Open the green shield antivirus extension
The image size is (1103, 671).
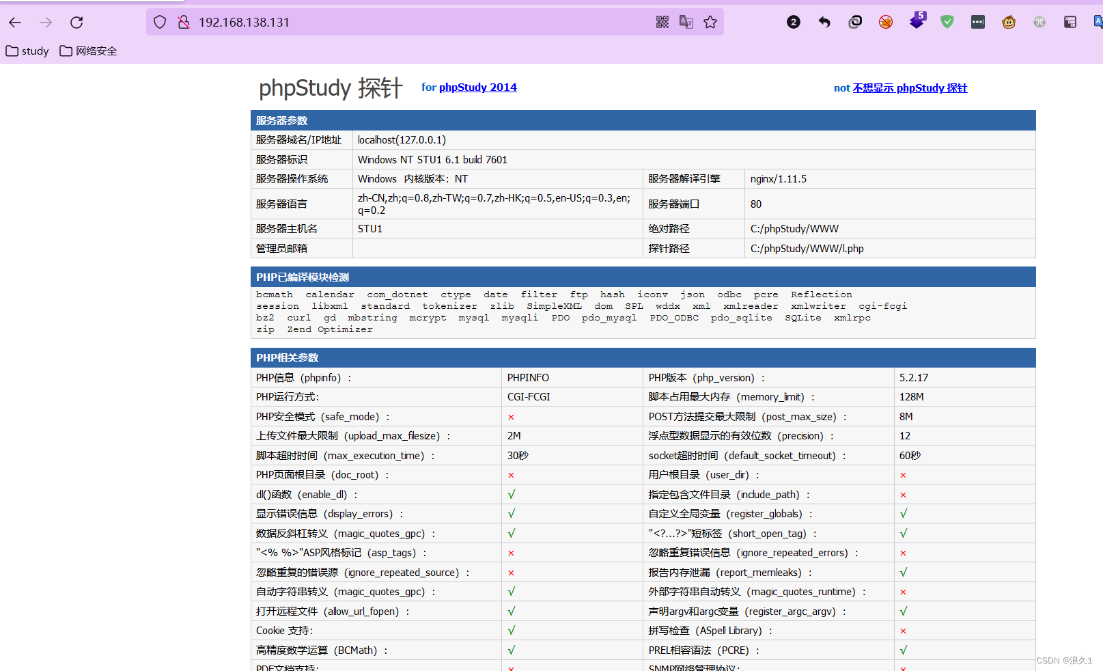947,22
